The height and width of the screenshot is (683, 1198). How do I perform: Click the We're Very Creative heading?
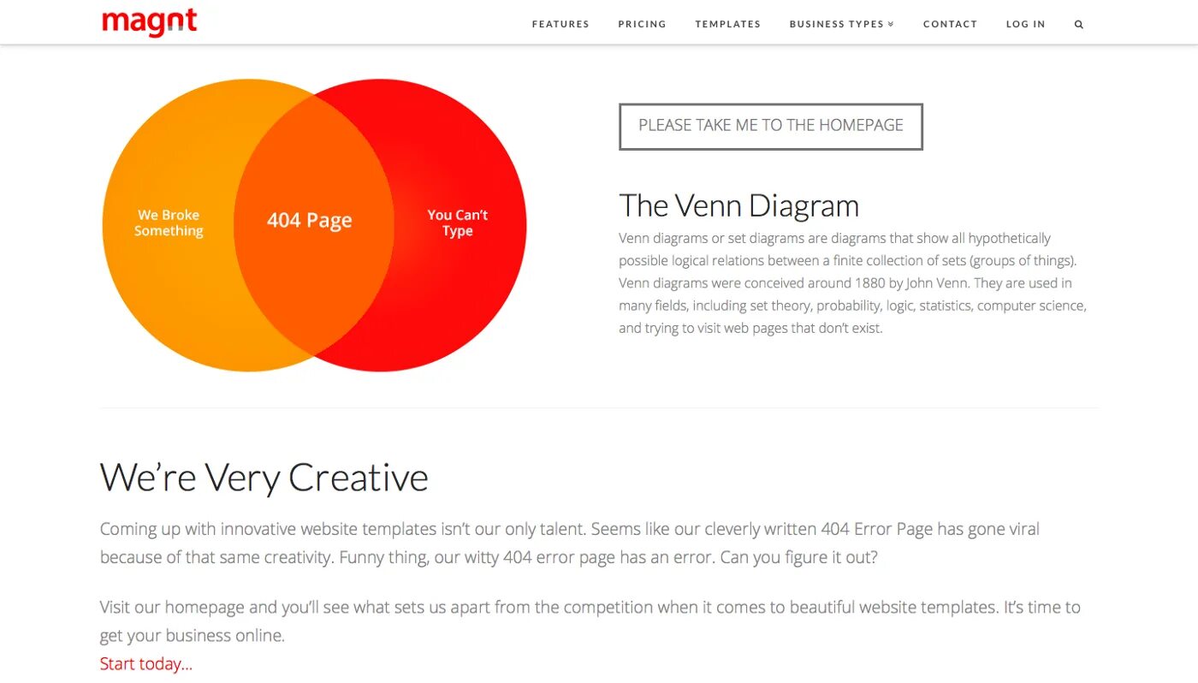click(x=264, y=478)
